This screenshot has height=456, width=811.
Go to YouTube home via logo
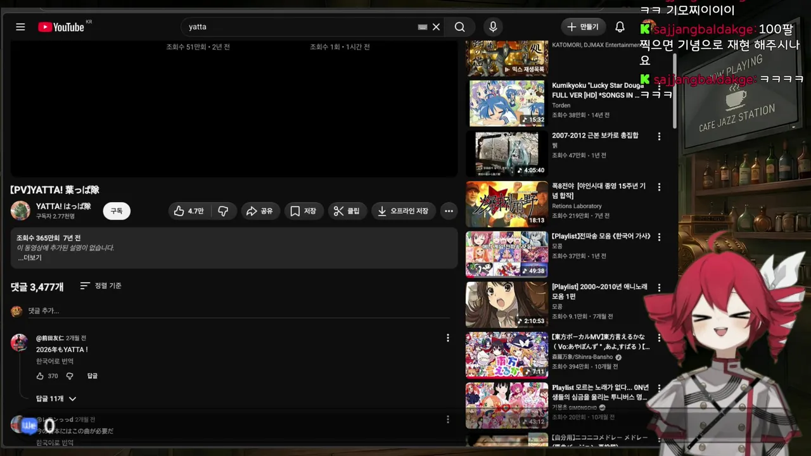(x=61, y=27)
